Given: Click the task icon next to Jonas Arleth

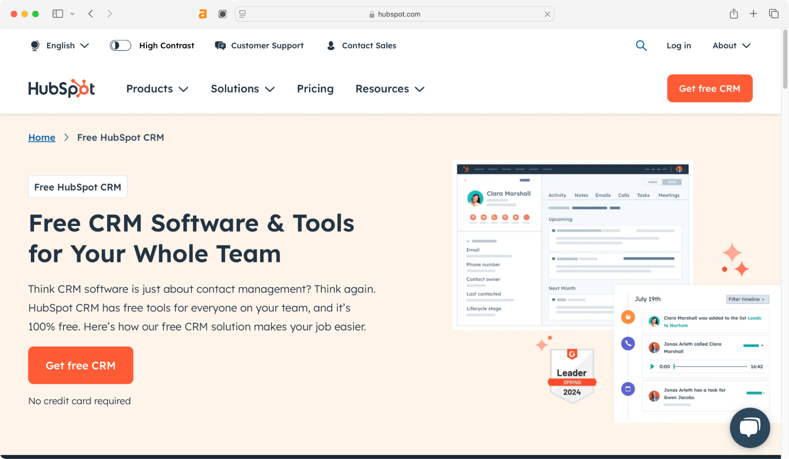Looking at the screenshot, I should [628, 389].
